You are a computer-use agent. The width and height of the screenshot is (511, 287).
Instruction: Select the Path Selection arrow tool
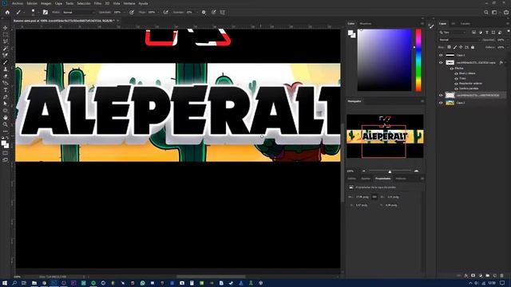(6, 104)
